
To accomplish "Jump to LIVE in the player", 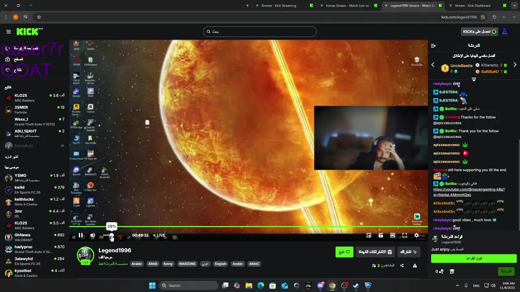I will (x=159, y=235).
